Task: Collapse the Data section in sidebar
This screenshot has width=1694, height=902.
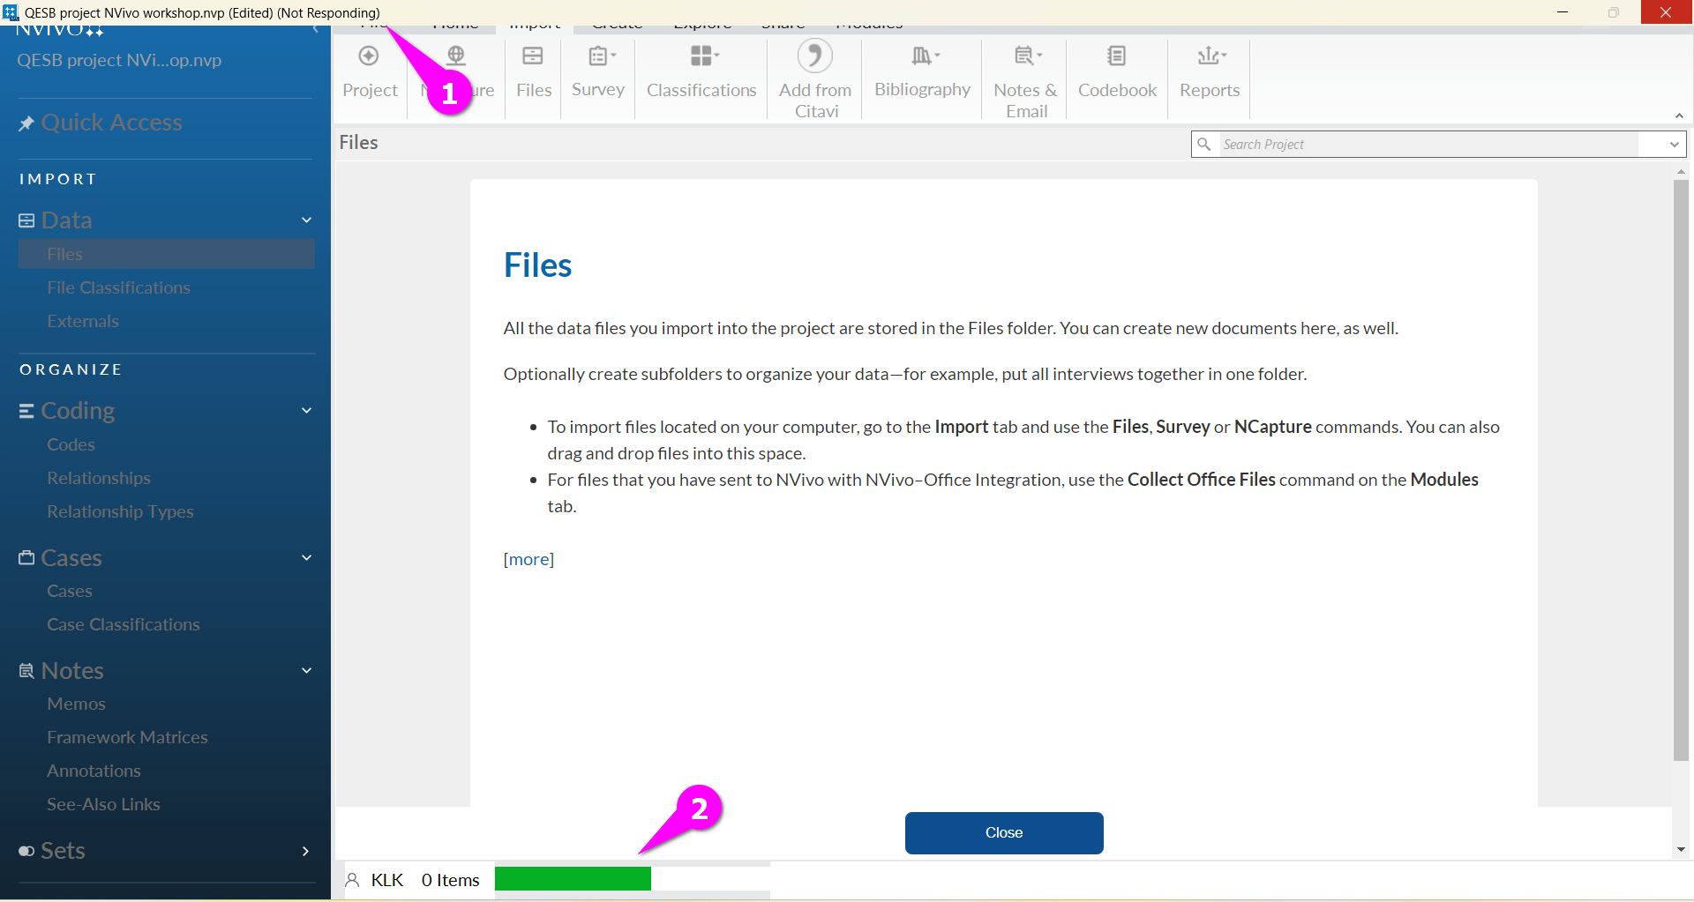Action: click(306, 220)
